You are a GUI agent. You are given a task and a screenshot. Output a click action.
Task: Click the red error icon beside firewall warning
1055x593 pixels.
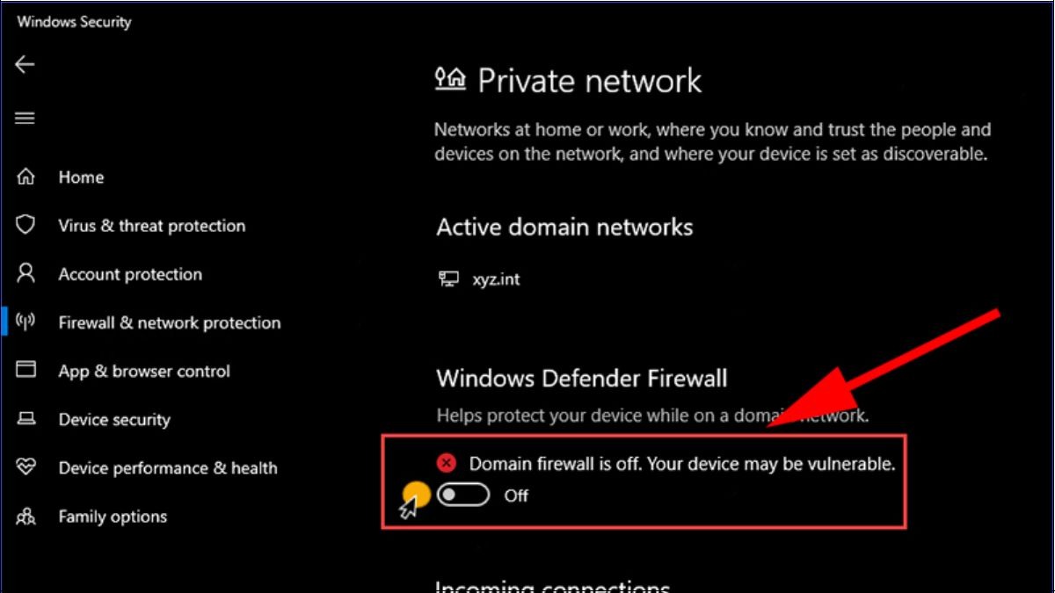[x=447, y=463]
